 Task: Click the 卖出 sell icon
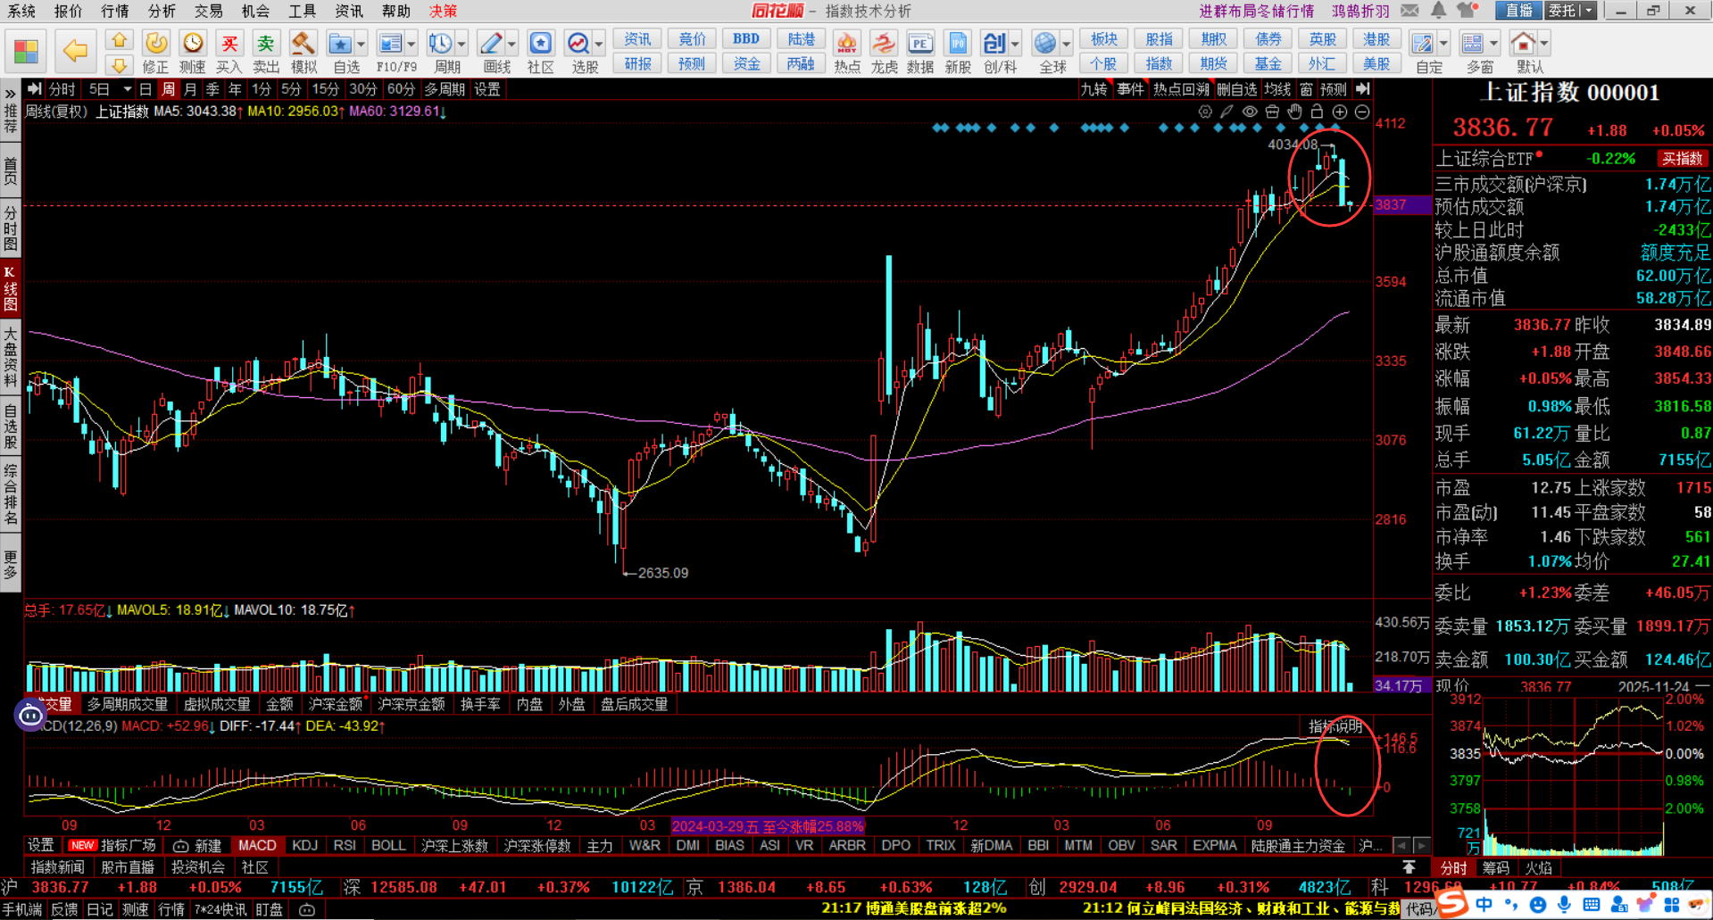[x=266, y=52]
